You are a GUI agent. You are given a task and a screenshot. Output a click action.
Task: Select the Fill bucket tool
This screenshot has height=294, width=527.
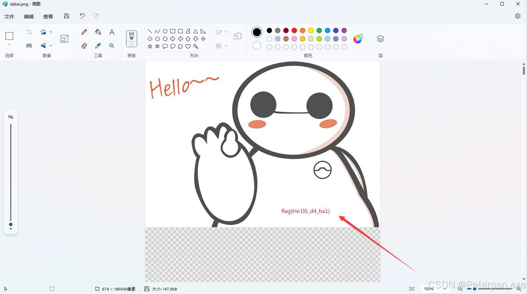pyautogui.click(x=98, y=32)
